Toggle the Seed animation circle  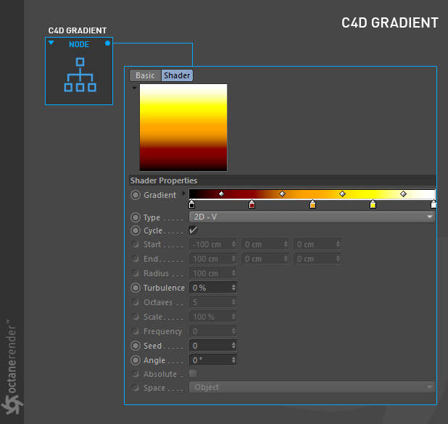coord(136,346)
